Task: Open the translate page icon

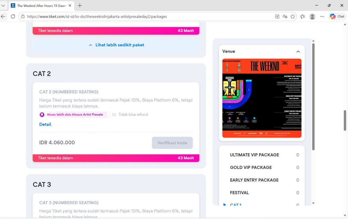Action: [x=285, y=17]
